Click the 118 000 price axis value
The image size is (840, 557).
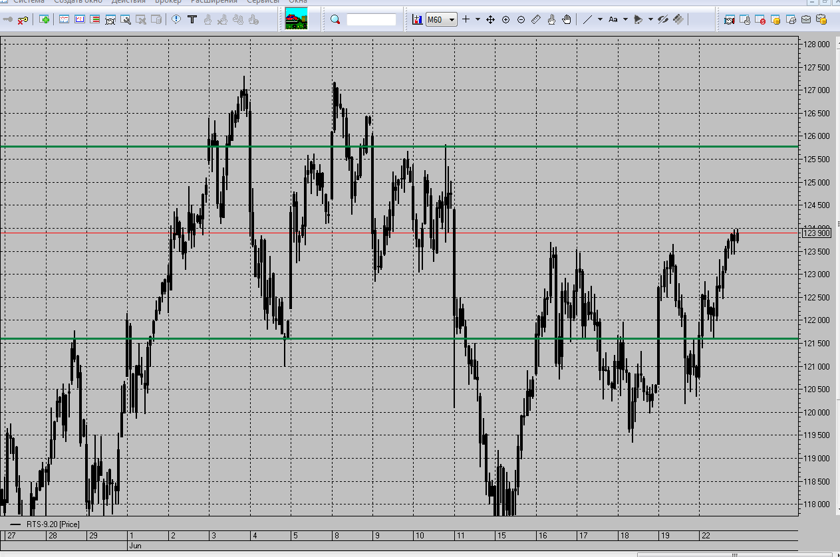click(817, 504)
